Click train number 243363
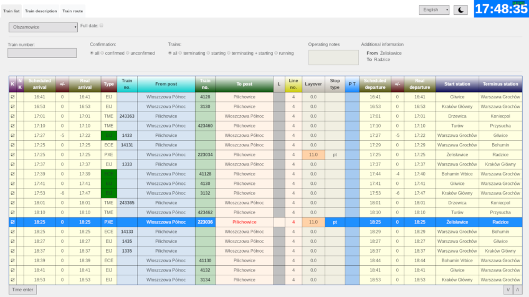This screenshot has height=297, width=529. point(127,116)
